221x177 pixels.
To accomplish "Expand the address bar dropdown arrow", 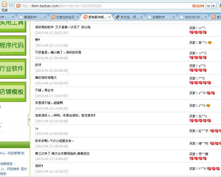I will [208, 6].
